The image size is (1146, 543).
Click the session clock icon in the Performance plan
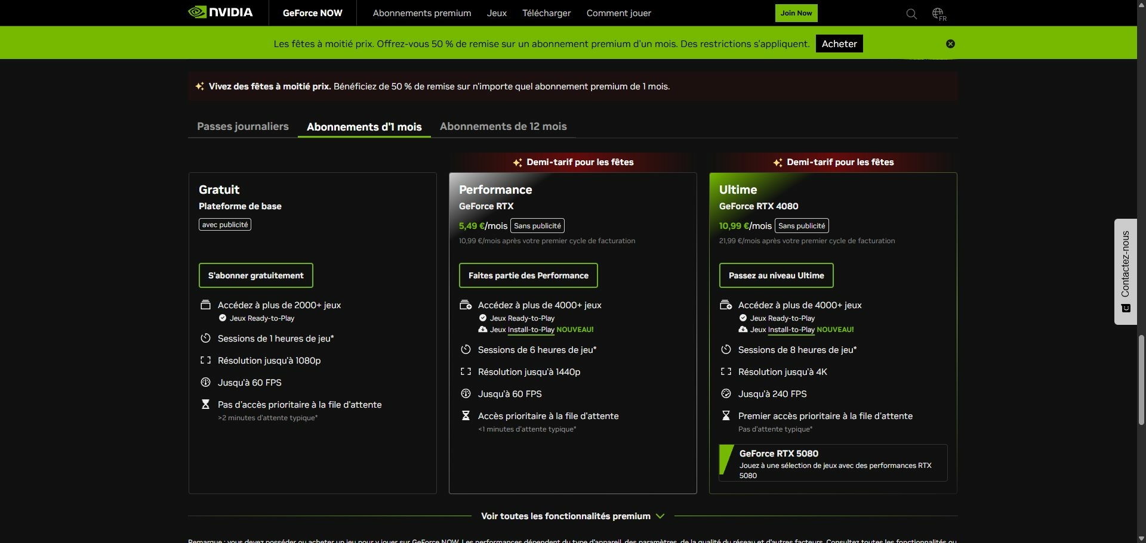(x=466, y=349)
